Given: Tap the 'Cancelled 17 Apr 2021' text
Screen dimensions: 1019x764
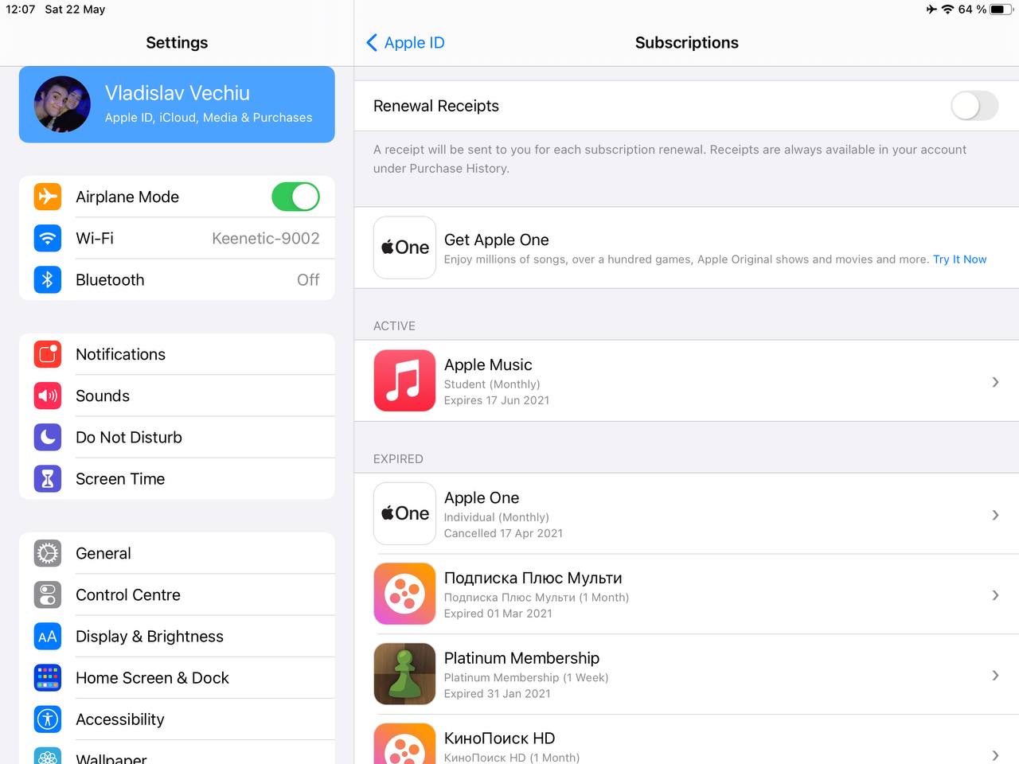Looking at the screenshot, I should pyautogui.click(x=503, y=533).
